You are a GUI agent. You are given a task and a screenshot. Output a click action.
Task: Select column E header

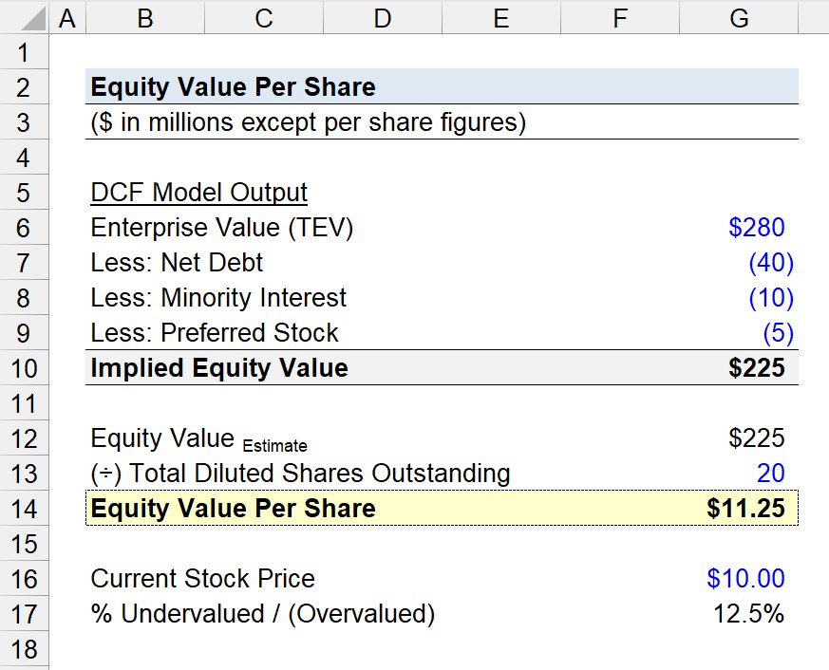pyautogui.click(x=501, y=17)
